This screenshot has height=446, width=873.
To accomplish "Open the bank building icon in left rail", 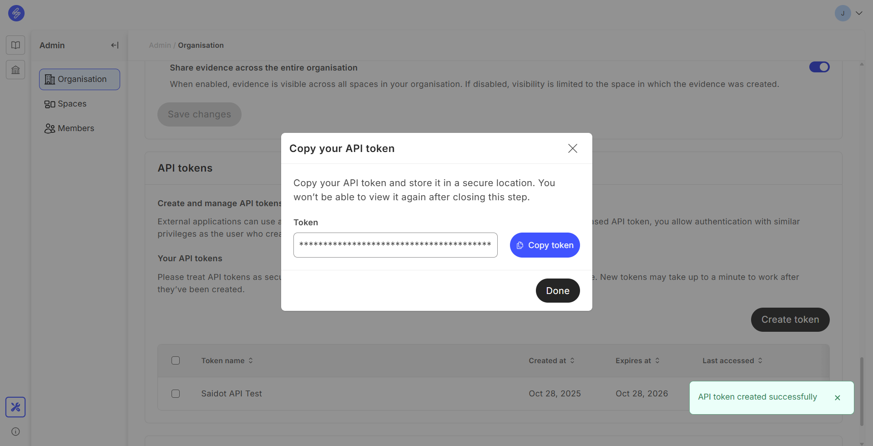I will 15,70.
